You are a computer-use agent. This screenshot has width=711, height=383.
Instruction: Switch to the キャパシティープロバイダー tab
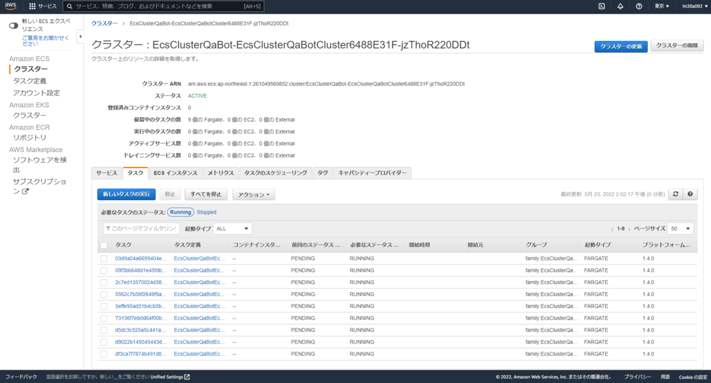point(372,173)
